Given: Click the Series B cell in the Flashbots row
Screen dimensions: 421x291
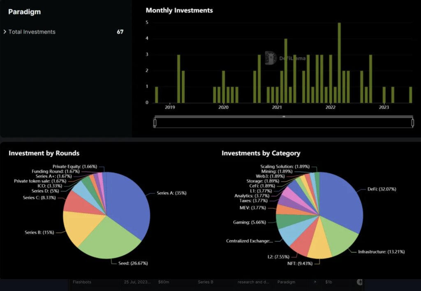Looking at the screenshot, I should (x=206, y=282).
